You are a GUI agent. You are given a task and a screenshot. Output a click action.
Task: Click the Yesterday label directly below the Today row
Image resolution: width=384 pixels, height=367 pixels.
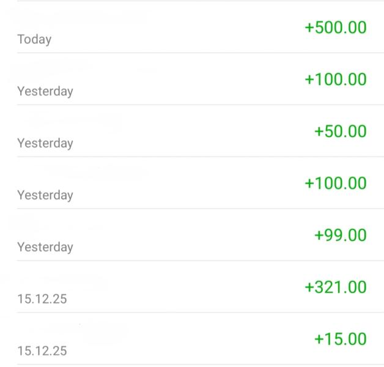pyautogui.click(x=45, y=92)
